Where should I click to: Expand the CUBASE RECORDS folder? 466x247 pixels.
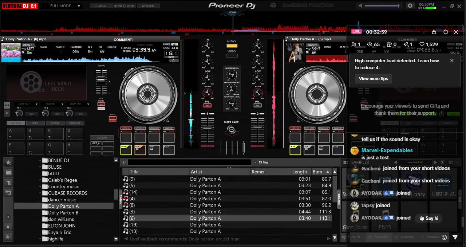pos(40,193)
